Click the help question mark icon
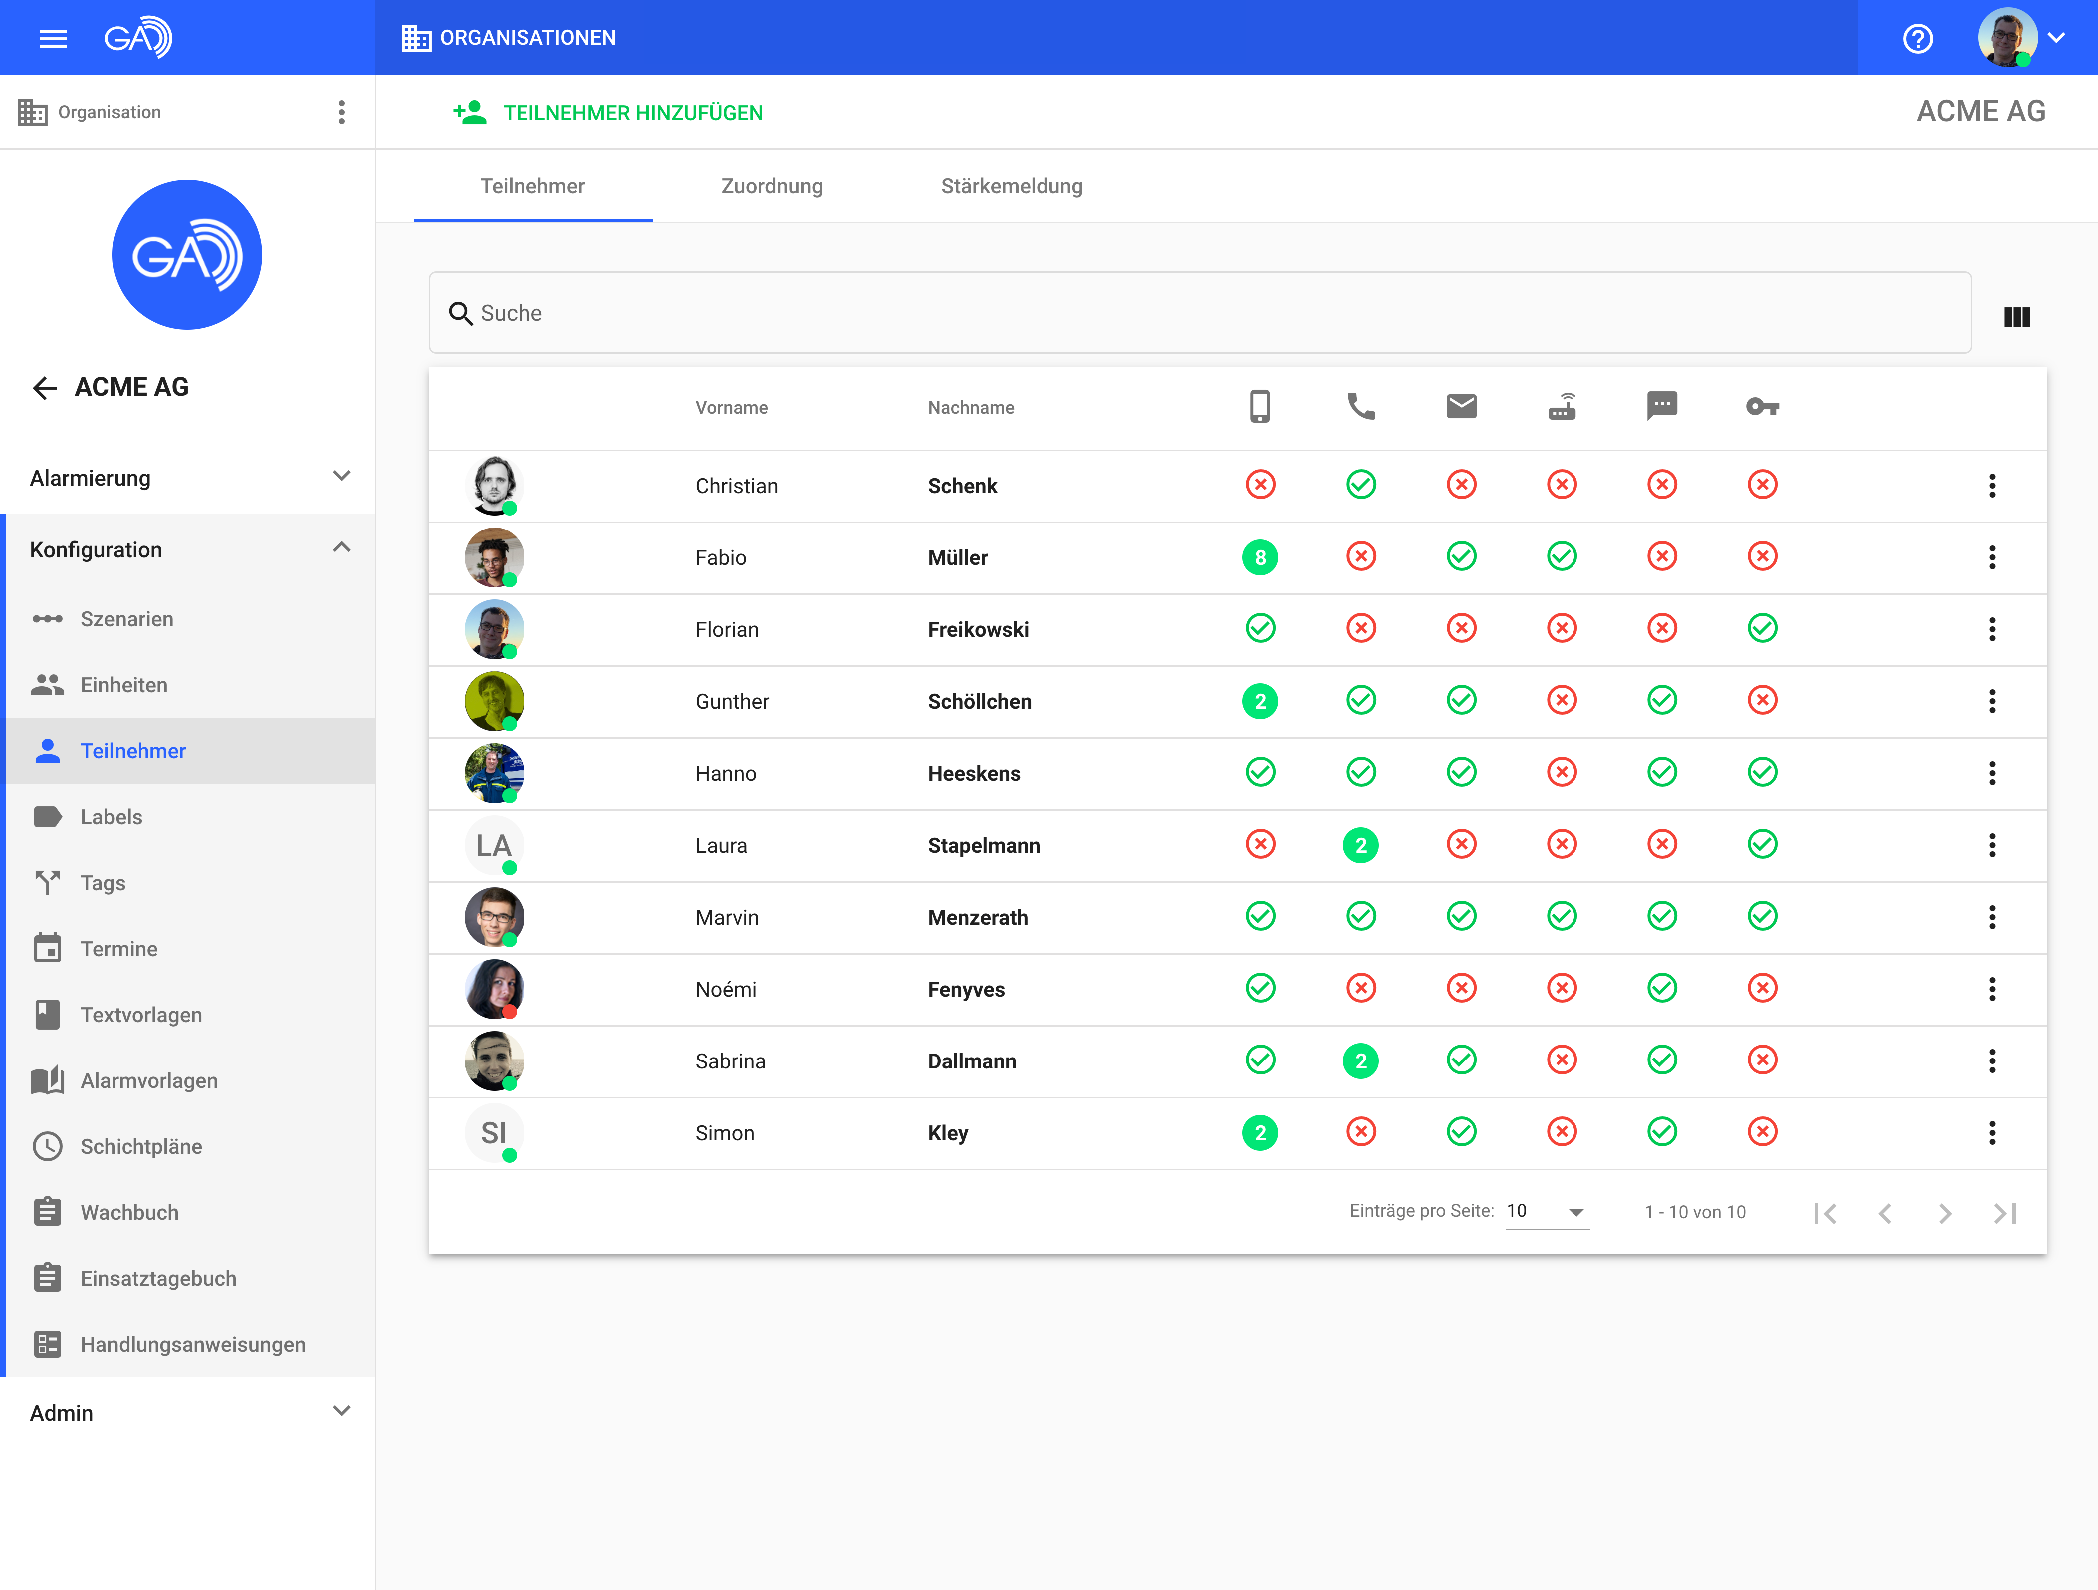The width and height of the screenshot is (2098, 1590). click(1917, 39)
